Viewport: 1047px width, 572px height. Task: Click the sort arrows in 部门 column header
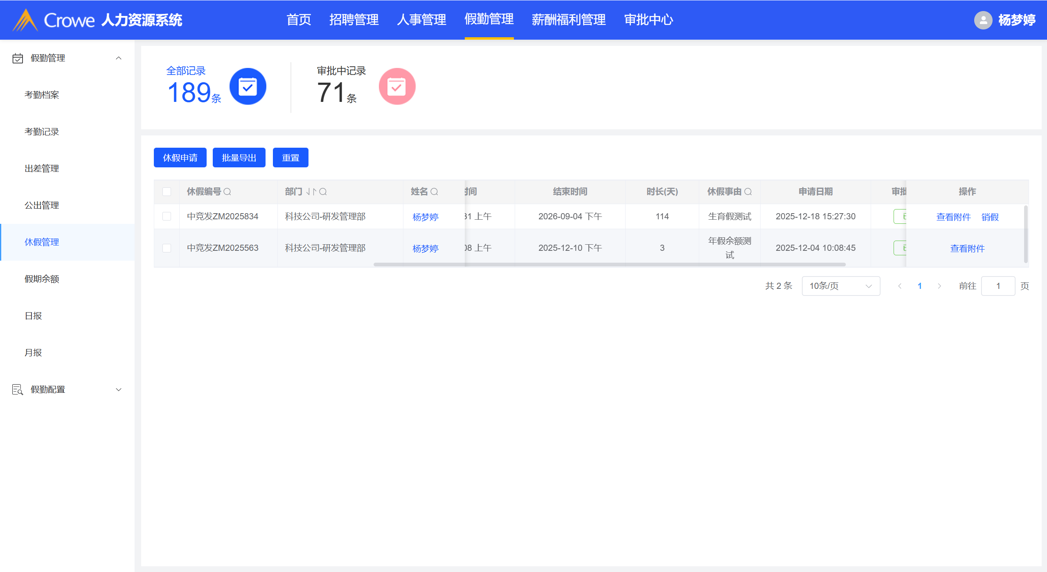311,191
